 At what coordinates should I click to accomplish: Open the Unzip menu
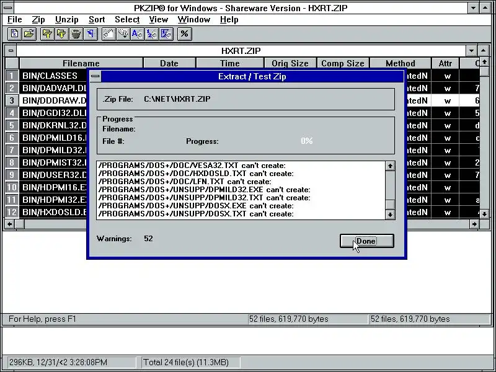(67, 20)
